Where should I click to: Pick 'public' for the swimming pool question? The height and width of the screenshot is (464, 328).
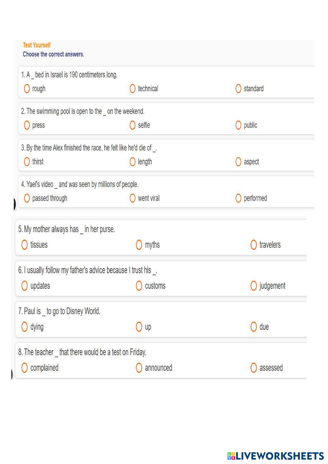[x=238, y=125]
